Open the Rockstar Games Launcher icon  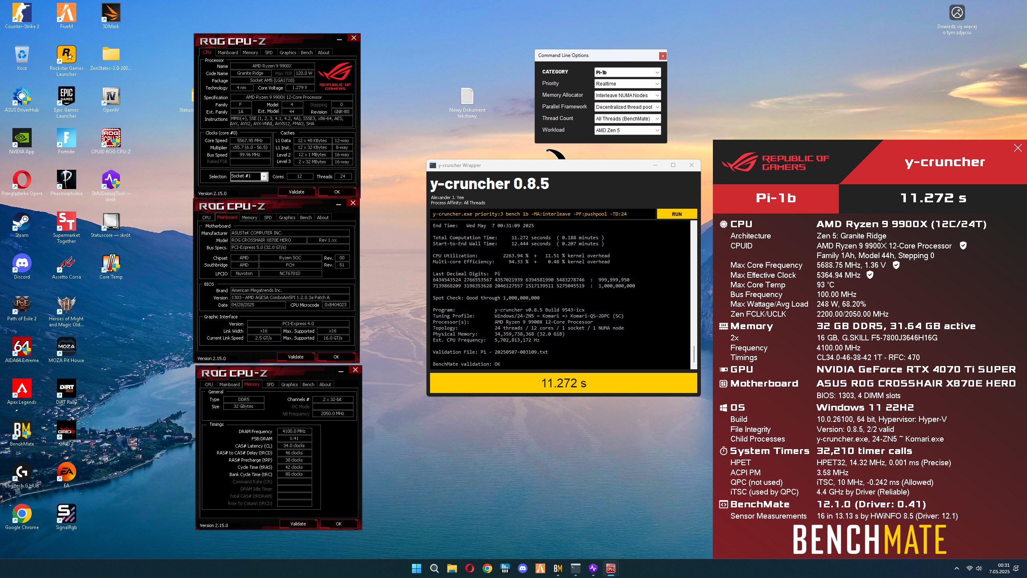click(x=66, y=61)
